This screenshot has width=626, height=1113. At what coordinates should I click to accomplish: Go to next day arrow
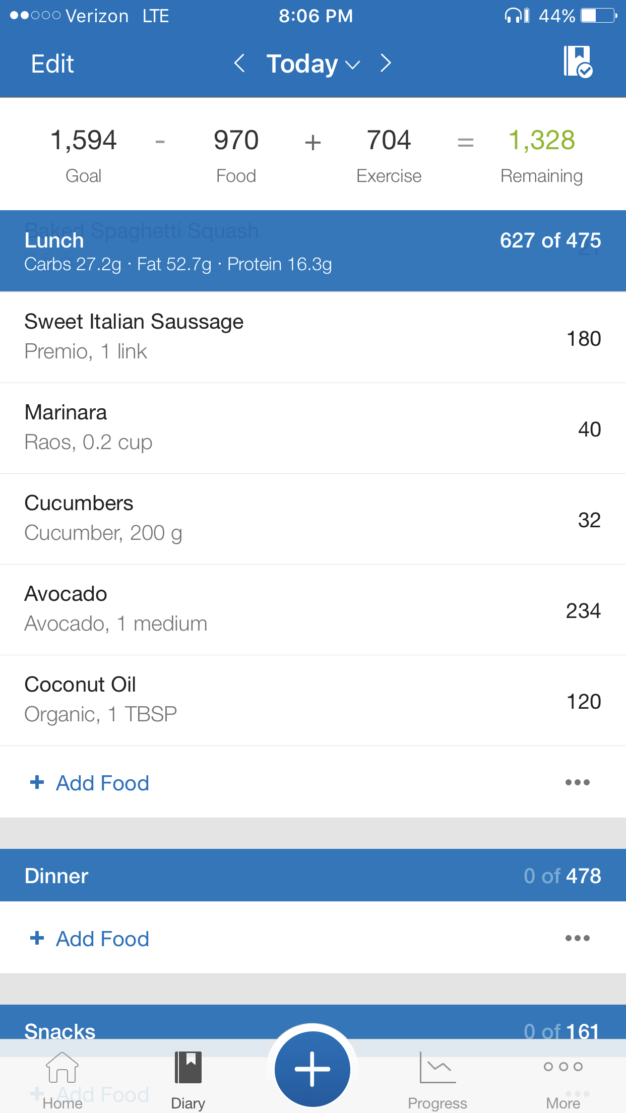[386, 64]
